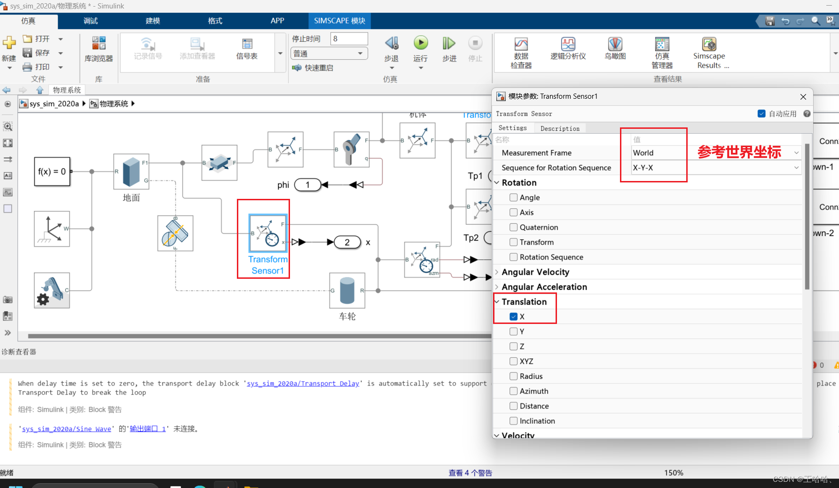Open the 打开 dropdown arrow
Viewport: 839px width, 488px height.
tap(61, 39)
